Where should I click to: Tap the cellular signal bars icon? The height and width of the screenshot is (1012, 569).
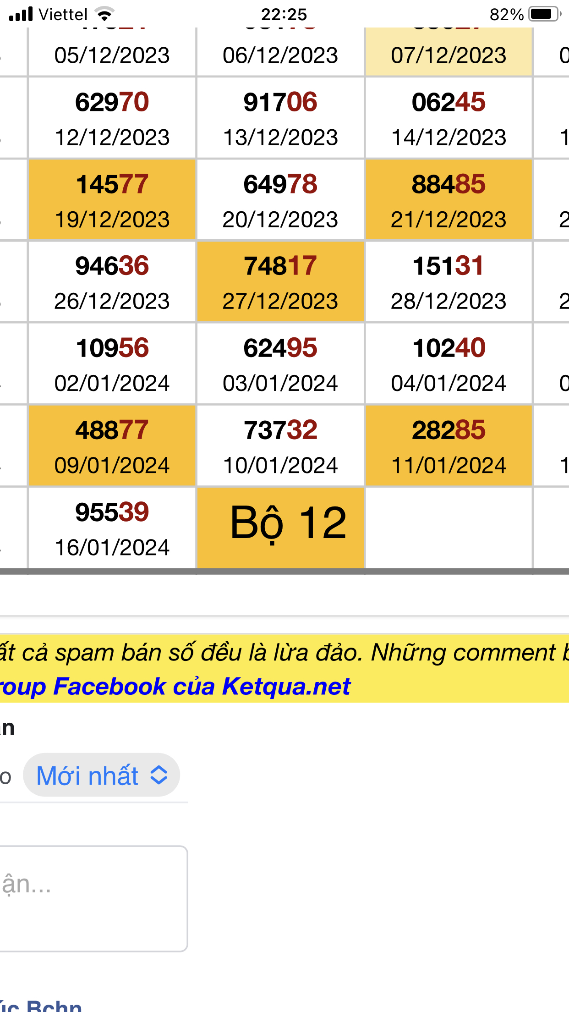21,15
